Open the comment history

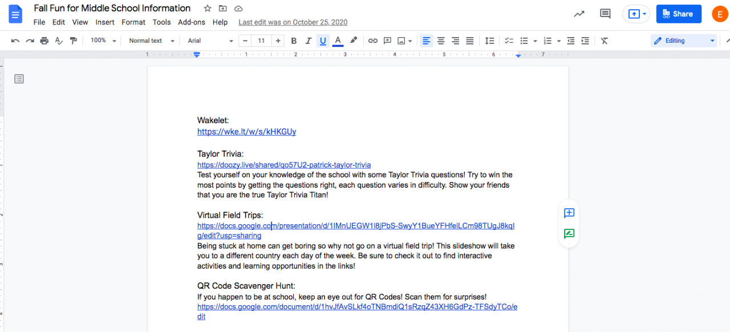click(x=605, y=14)
